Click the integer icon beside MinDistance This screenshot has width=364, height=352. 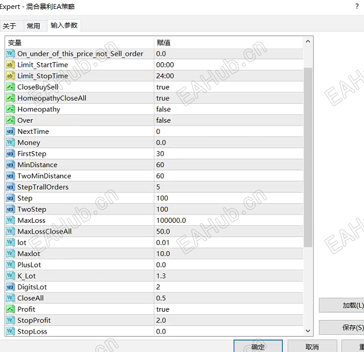[x=10, y=165]
